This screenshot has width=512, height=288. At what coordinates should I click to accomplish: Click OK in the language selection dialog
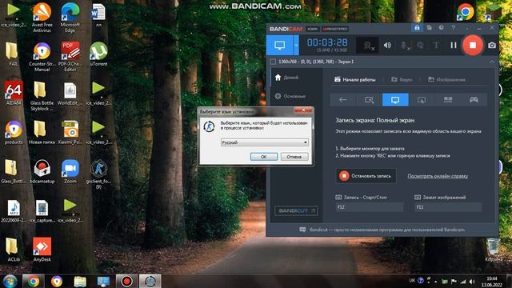(x=264, y=157)
